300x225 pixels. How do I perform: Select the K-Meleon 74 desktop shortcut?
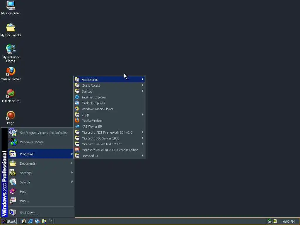point(11,96)
